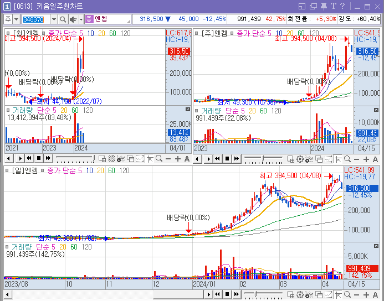This screenshot has width=384, height=301.
Task: Step weekly chart backward one bar
Action: (197, 159)
